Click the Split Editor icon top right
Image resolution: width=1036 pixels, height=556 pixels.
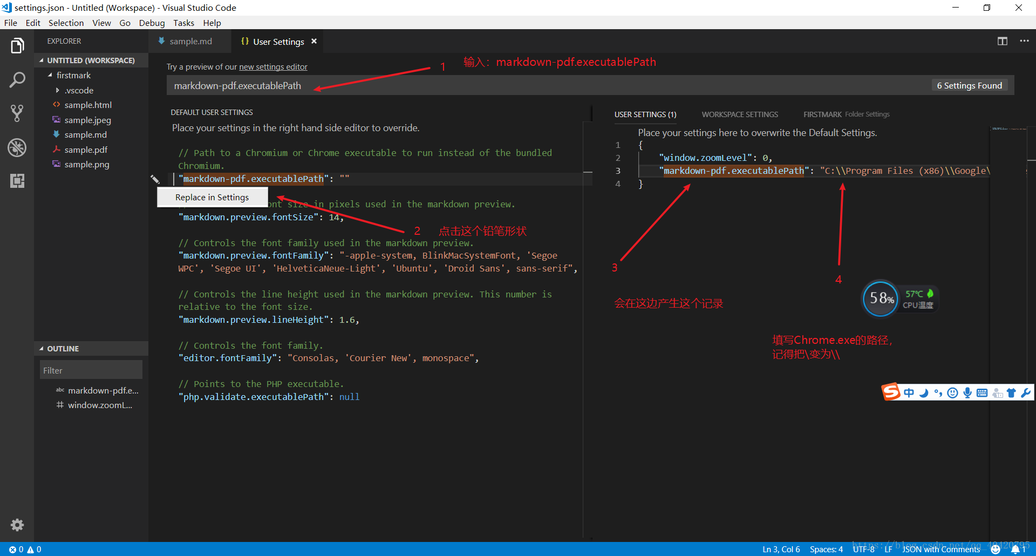pyautogui.click(x=1003, y=41)
